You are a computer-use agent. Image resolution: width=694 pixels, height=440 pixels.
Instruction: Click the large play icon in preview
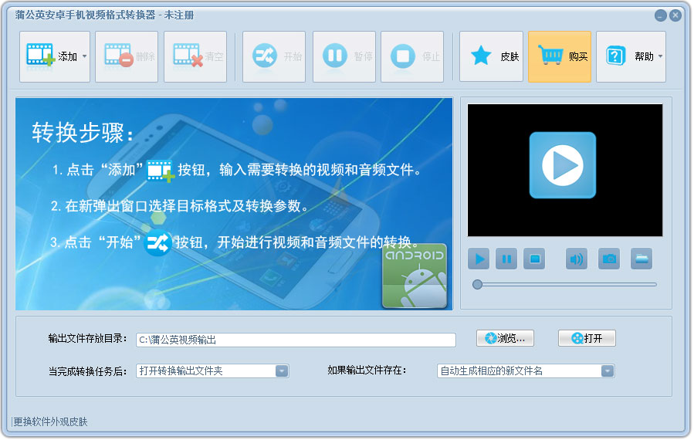click(562, 165)
